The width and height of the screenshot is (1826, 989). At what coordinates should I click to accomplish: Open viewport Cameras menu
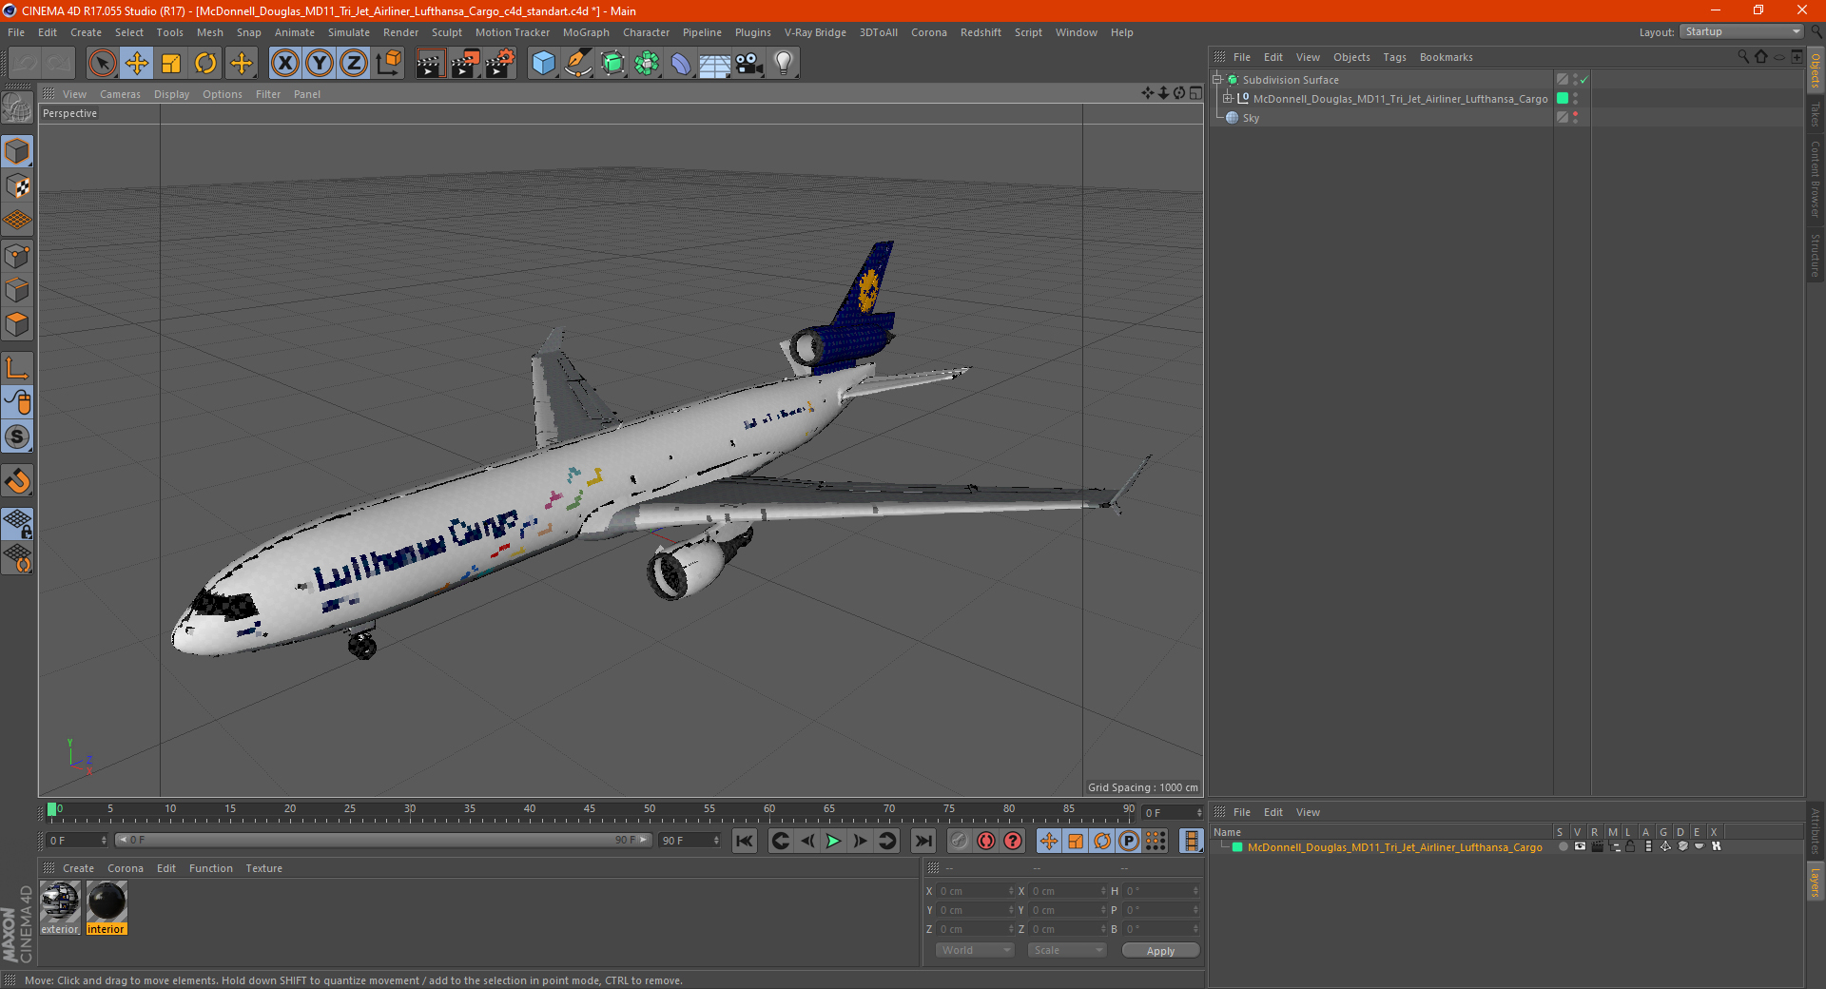point(120,94)
